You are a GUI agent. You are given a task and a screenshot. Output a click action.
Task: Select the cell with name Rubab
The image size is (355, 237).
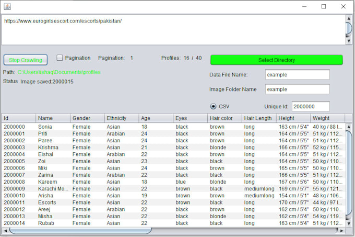click(53, 223)
